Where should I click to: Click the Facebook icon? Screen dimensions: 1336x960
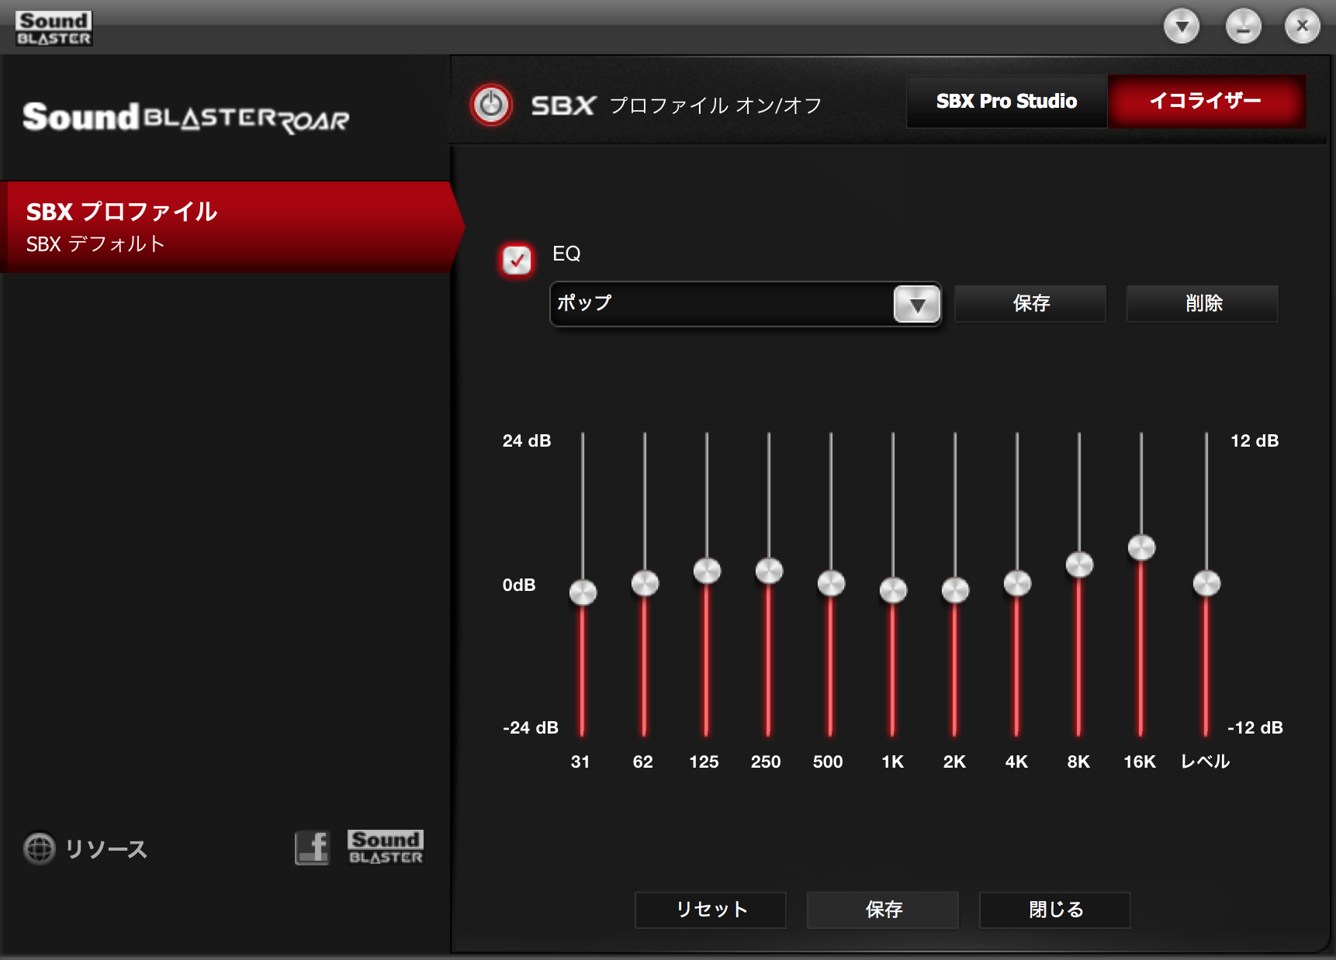click(x=312, y=848)
